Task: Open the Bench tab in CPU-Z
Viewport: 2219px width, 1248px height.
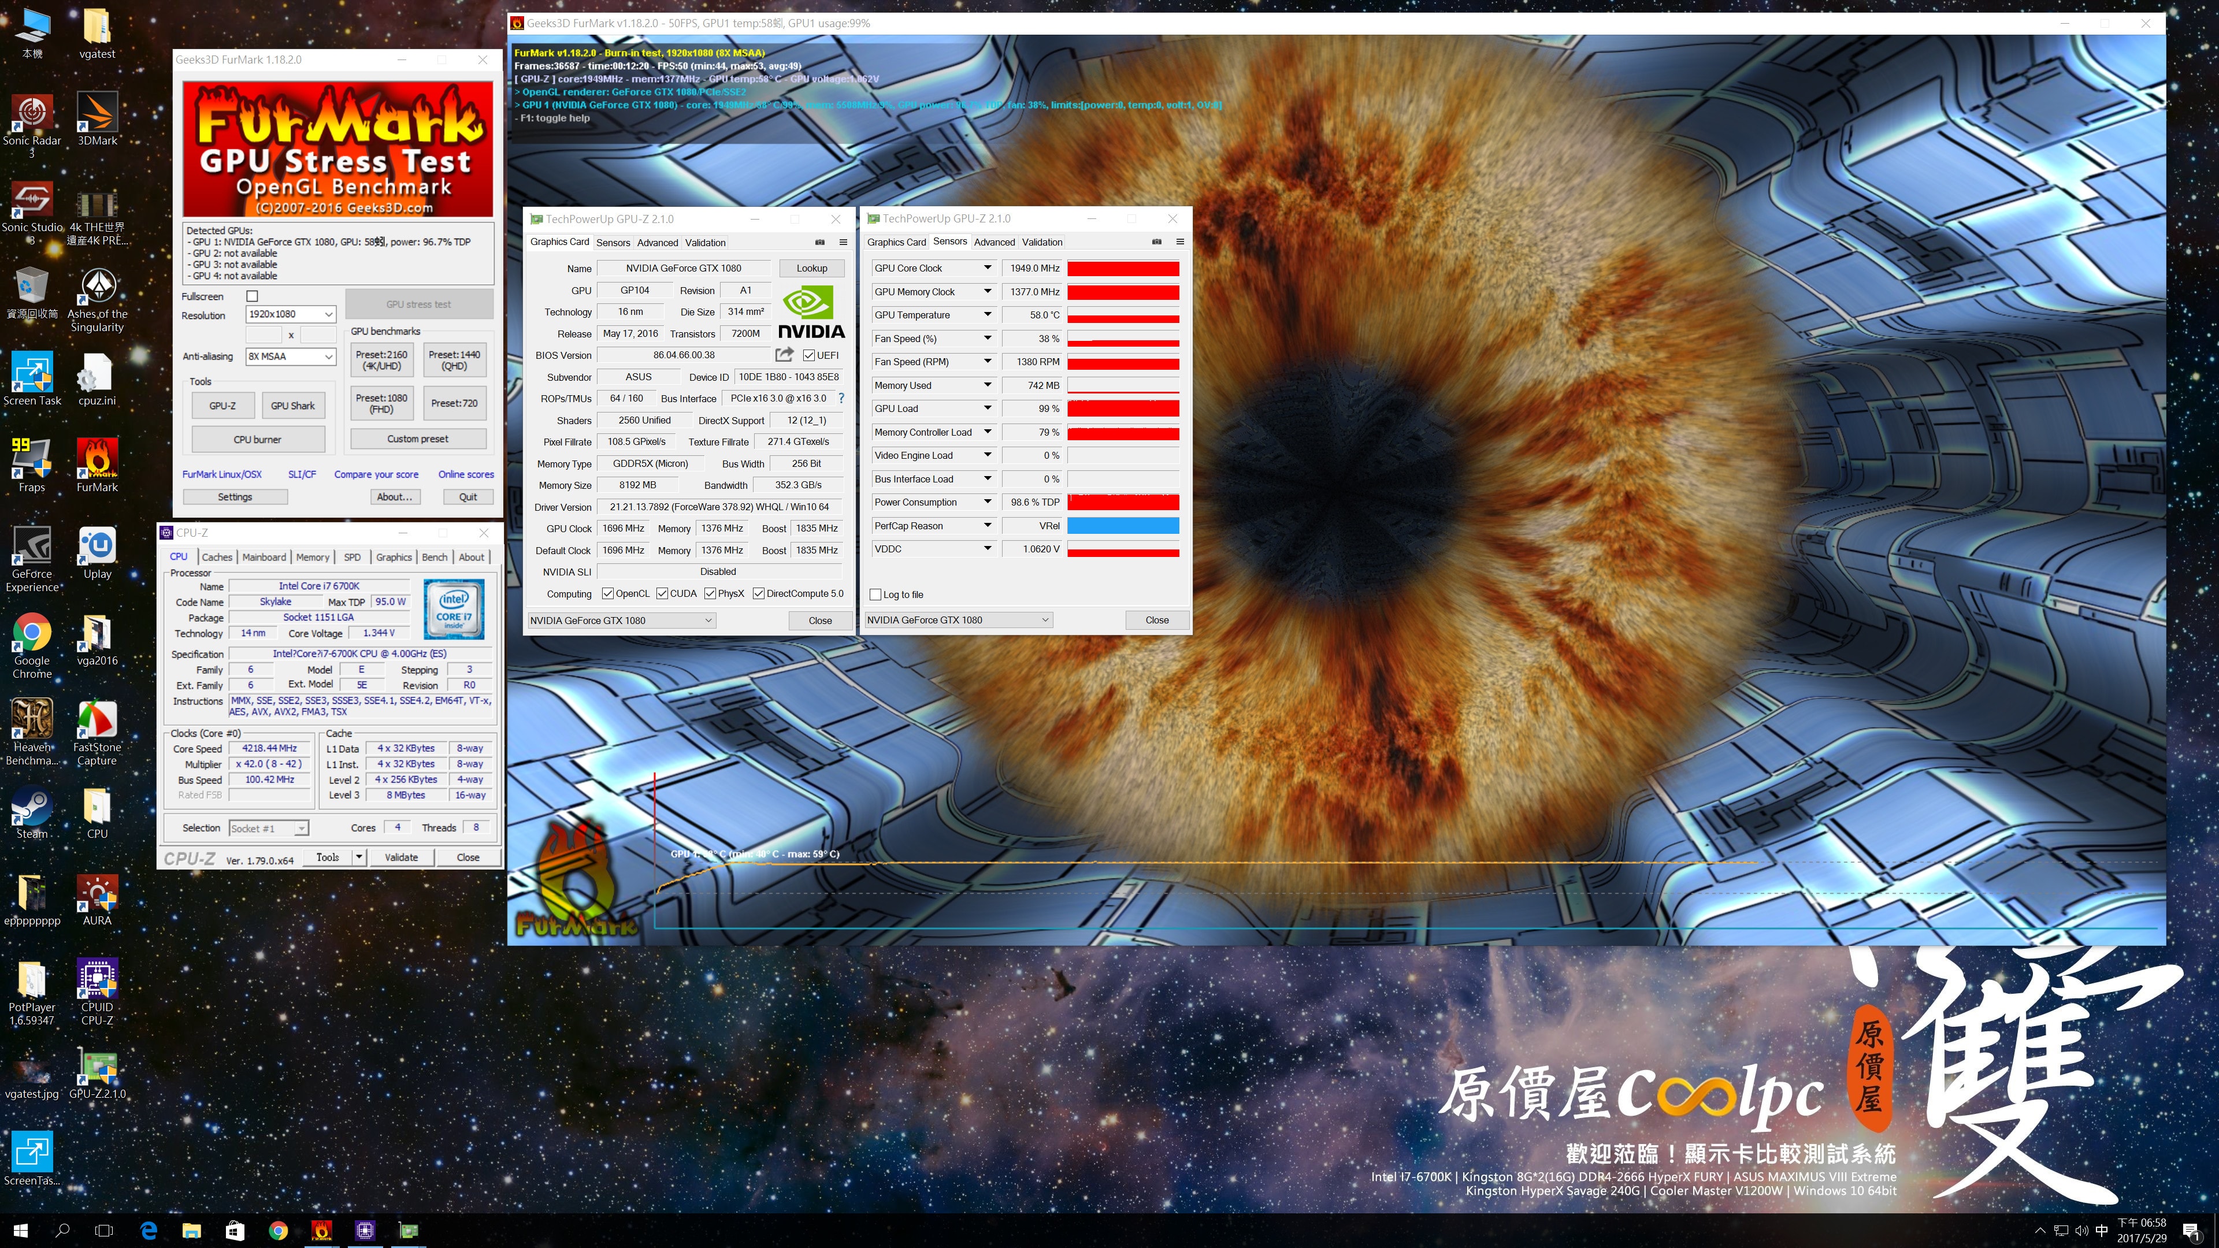Action: [434, 557]
